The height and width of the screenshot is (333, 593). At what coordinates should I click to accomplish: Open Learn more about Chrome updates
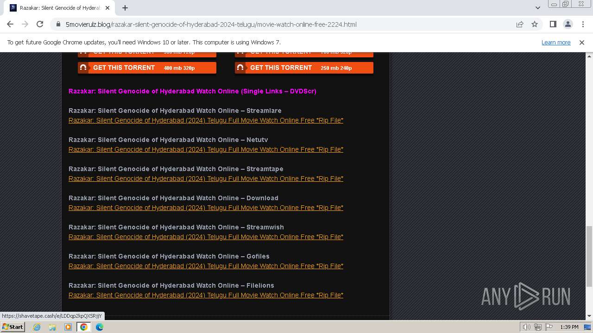click(556, 42)
